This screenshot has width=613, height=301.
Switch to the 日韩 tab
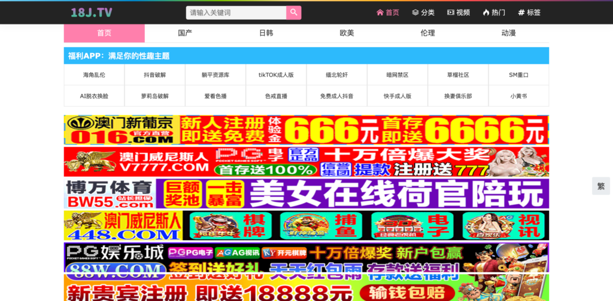pyautogui.click(x=266, y=33)
